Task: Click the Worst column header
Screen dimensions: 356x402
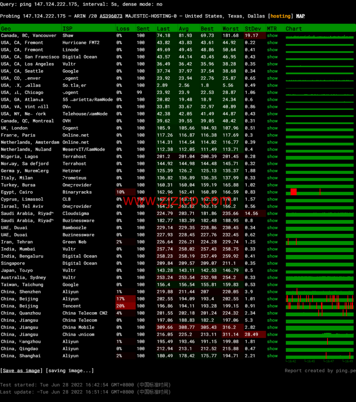Action: tap(231, 28)
